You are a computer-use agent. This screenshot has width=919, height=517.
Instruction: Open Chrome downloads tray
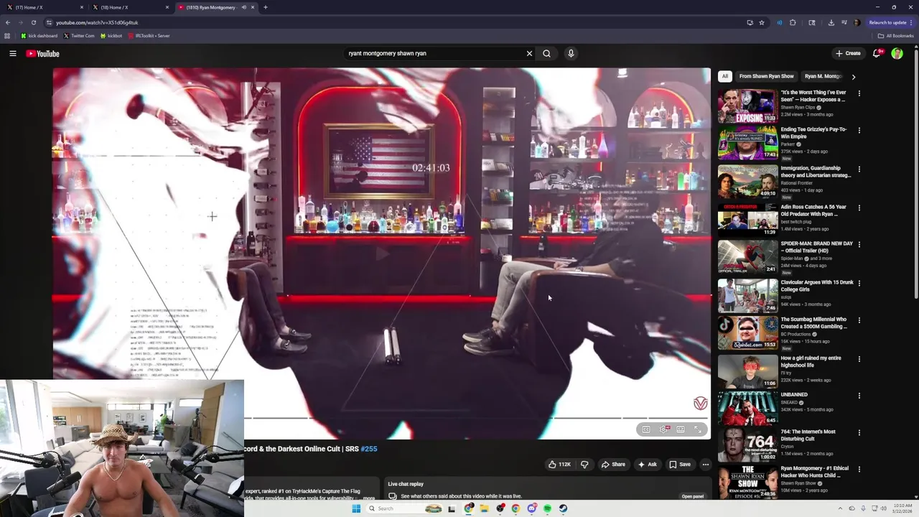pyautogui.click(x=831, y=22)
